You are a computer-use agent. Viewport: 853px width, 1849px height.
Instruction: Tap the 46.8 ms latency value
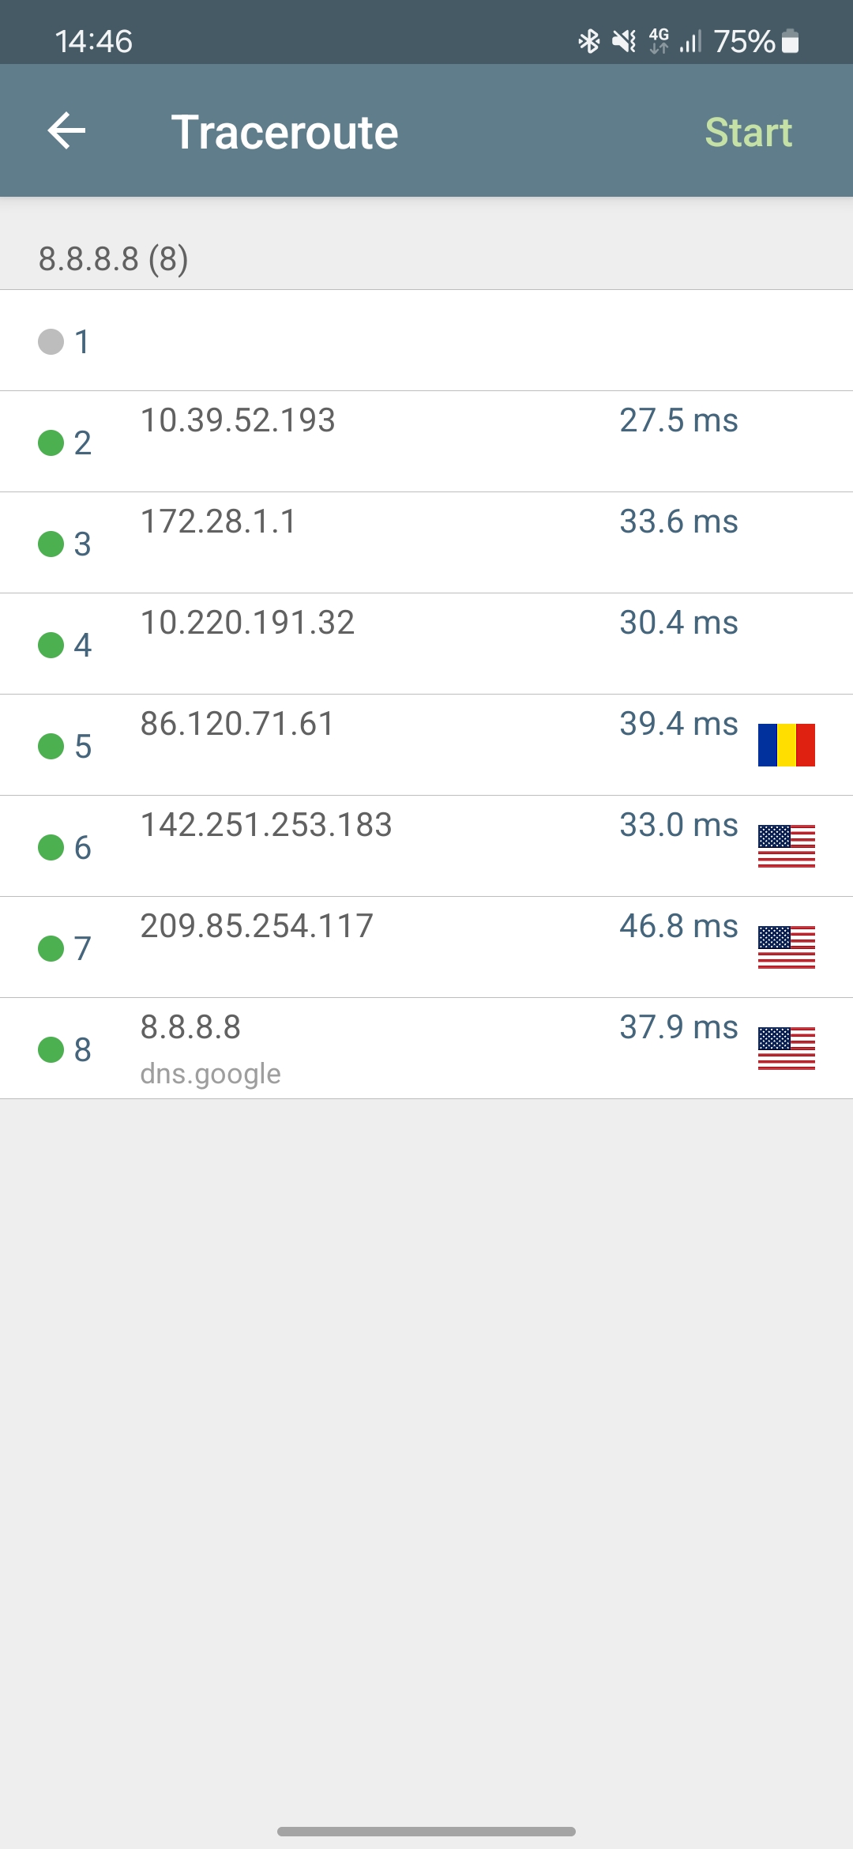678,926
